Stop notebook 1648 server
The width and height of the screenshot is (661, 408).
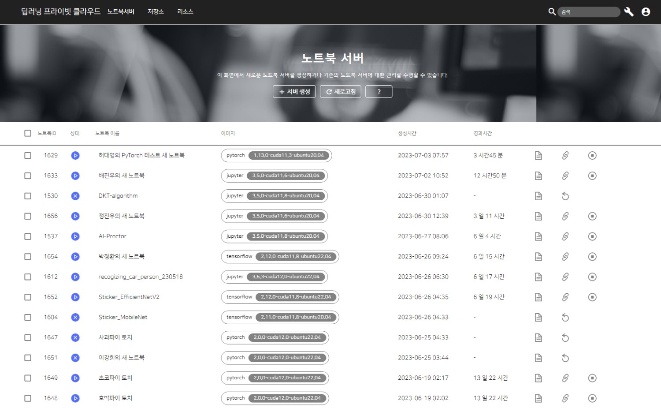click(592, 398)
